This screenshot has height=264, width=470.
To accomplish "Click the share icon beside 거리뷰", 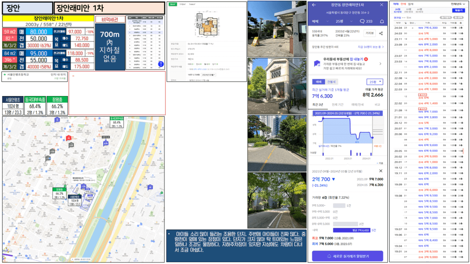I will coord(381,34).
